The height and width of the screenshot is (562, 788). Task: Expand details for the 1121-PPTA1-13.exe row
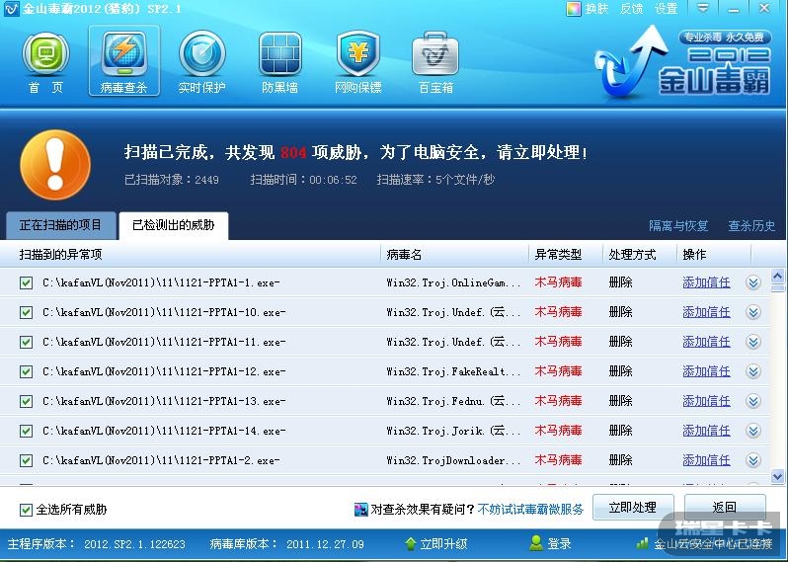click(752, 401)
